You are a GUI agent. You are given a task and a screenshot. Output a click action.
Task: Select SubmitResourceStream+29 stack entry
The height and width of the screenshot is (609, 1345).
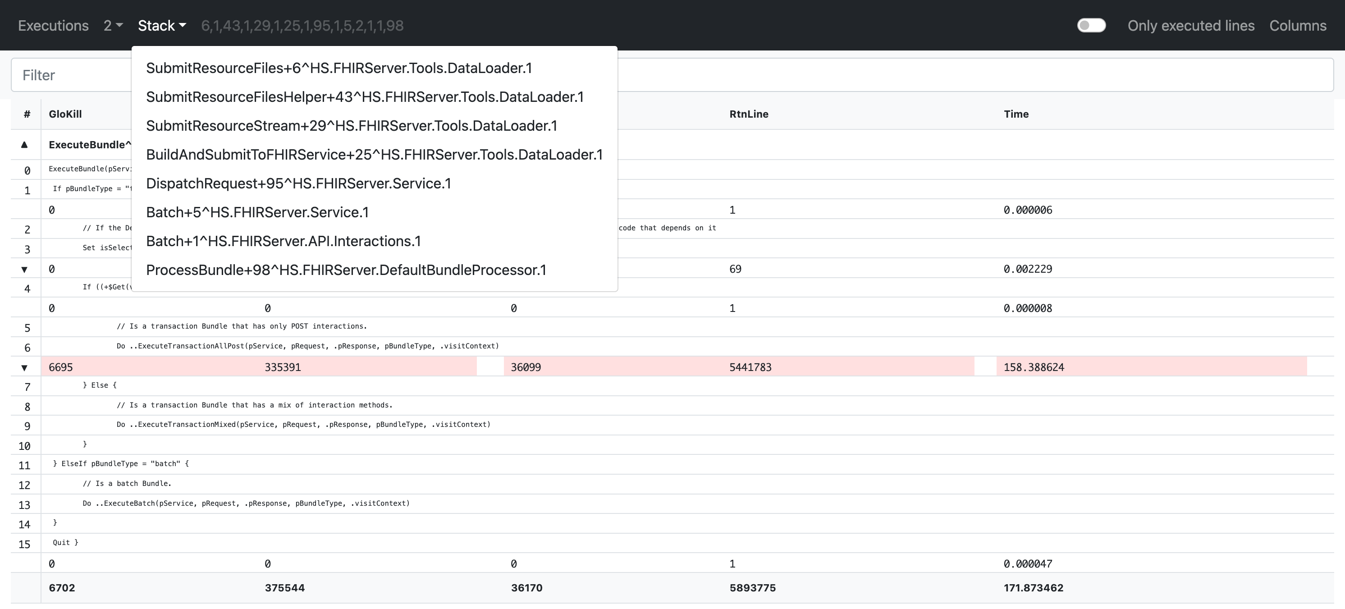pyautogui.click(x=352, y=126)
